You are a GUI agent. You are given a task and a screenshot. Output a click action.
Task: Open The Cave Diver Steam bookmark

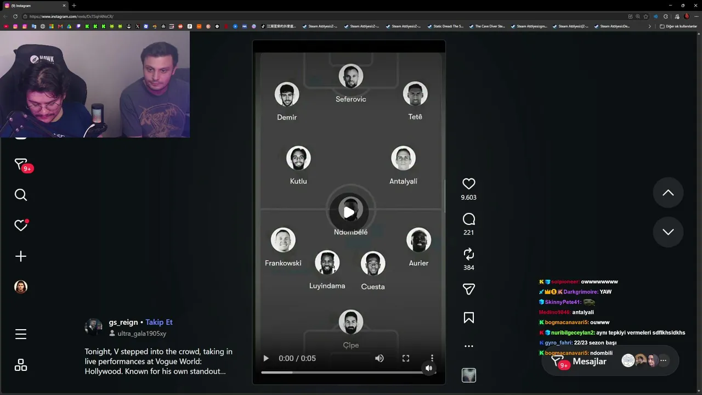486,26
